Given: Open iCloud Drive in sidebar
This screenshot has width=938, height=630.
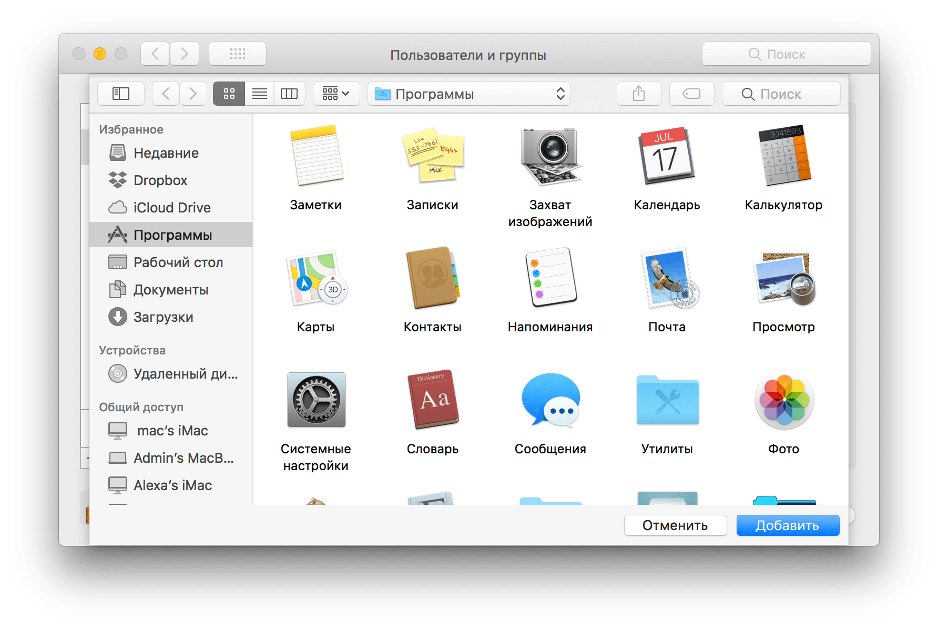Looking at the screenshot, I should tap(171, 207).
